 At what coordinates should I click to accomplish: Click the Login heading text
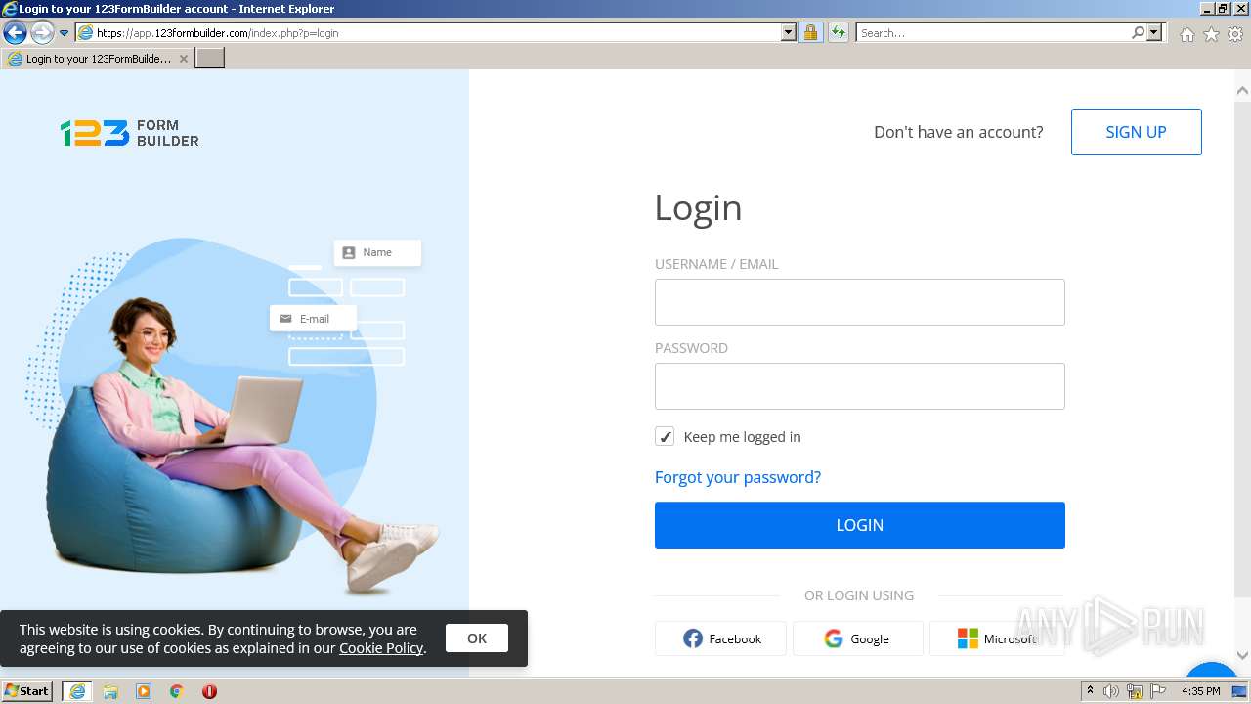(698, 207)
